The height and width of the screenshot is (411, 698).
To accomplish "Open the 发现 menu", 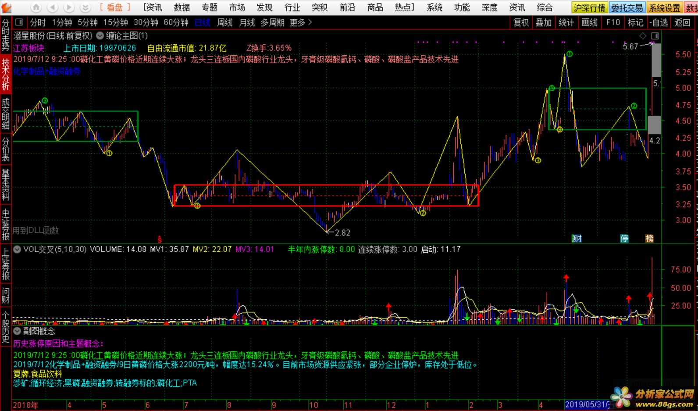I will [x=264, y=7].
